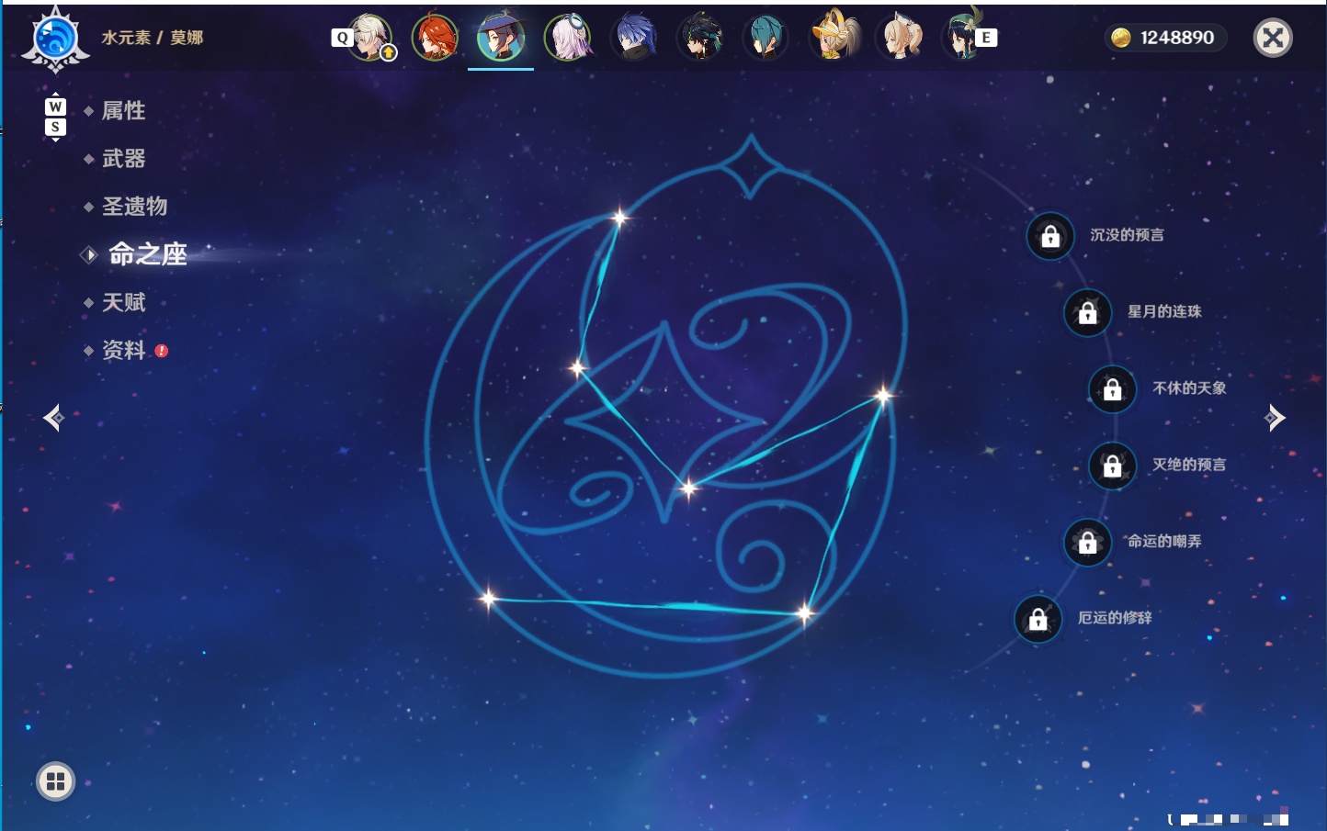Open the locked 沉没的预言 constellation node
The height and width of the screenshot is (831, 1327).
tap(1050, 237)
